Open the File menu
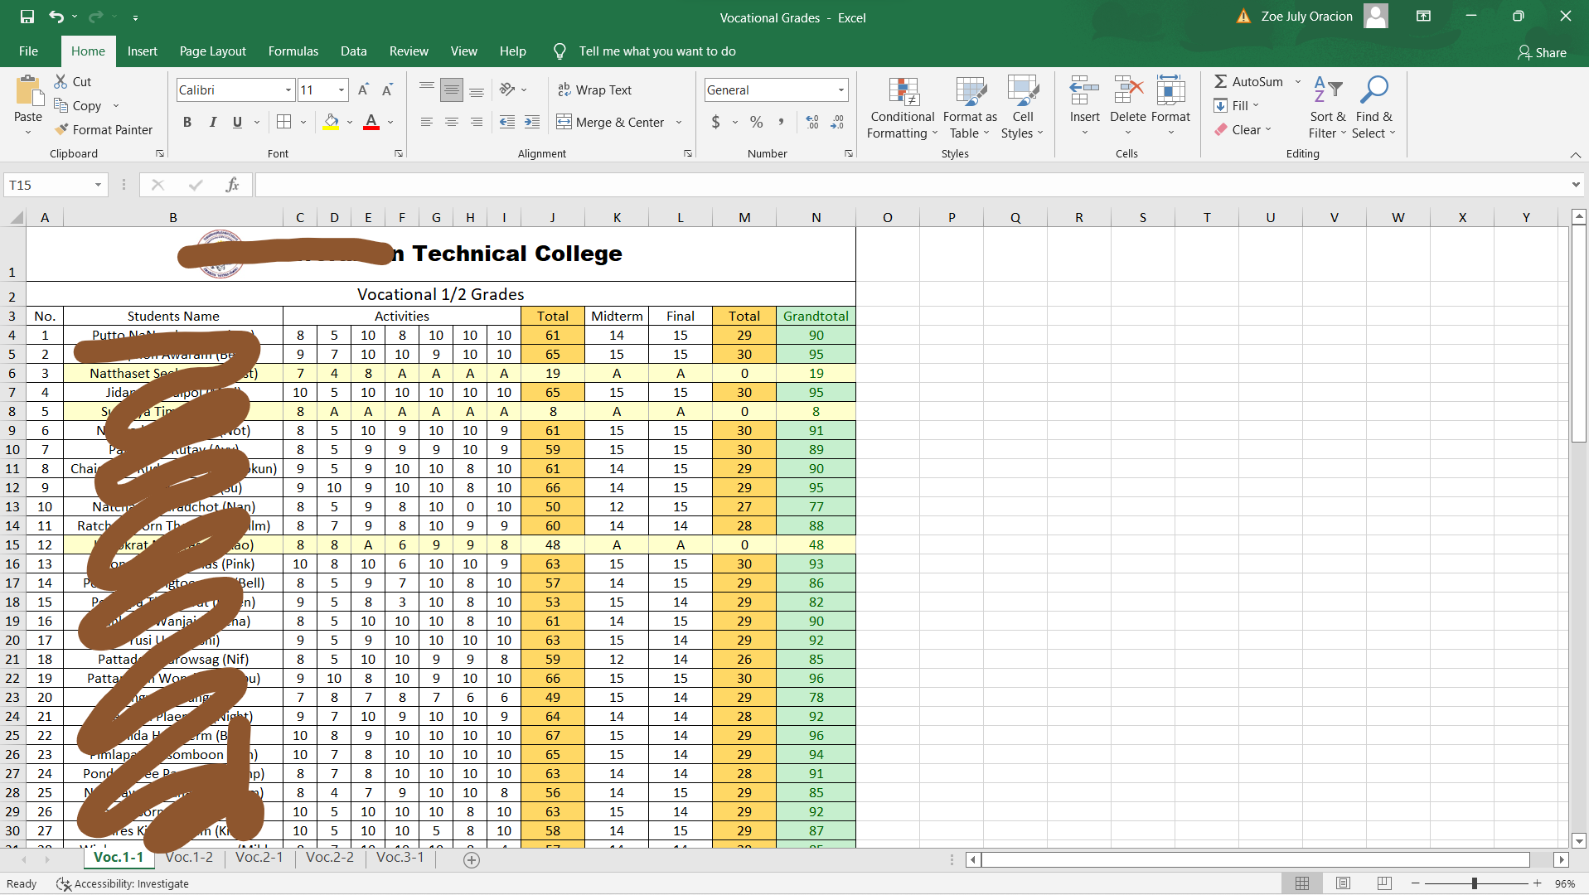1589x895 pixels. (x=28, y=51)
